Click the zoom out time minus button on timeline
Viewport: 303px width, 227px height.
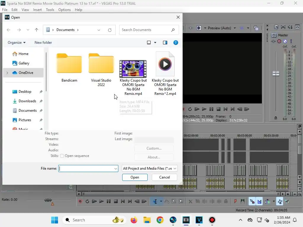point(294,194)
